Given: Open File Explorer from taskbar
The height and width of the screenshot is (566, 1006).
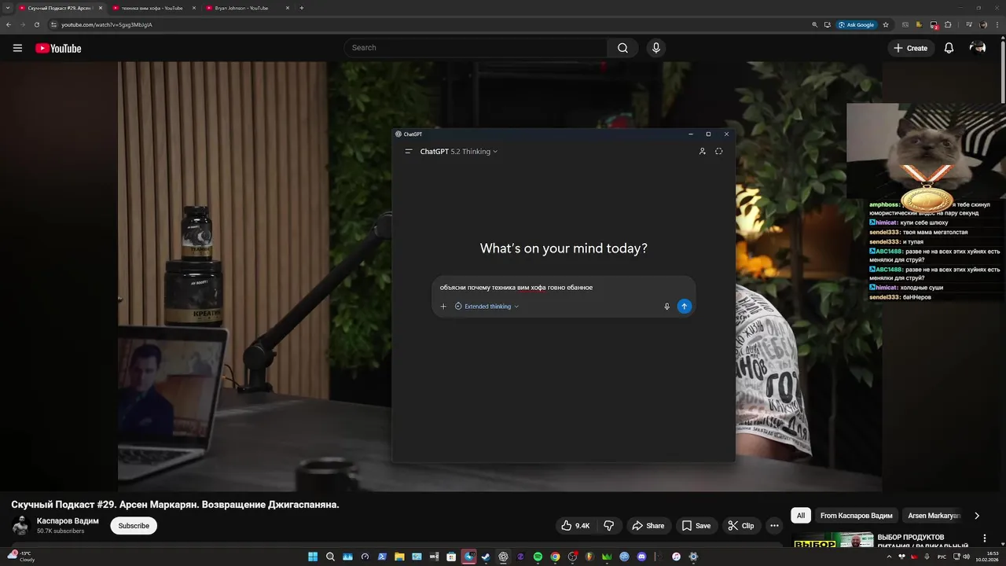Looking at the screenshot, I should 399,557.
